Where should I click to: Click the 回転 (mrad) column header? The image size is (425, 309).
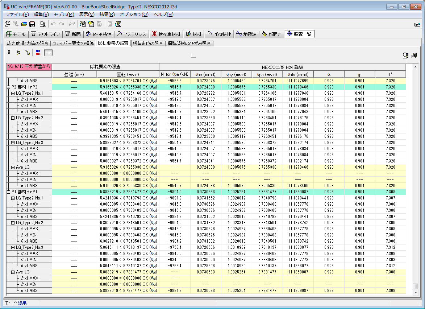click(128, 74)
